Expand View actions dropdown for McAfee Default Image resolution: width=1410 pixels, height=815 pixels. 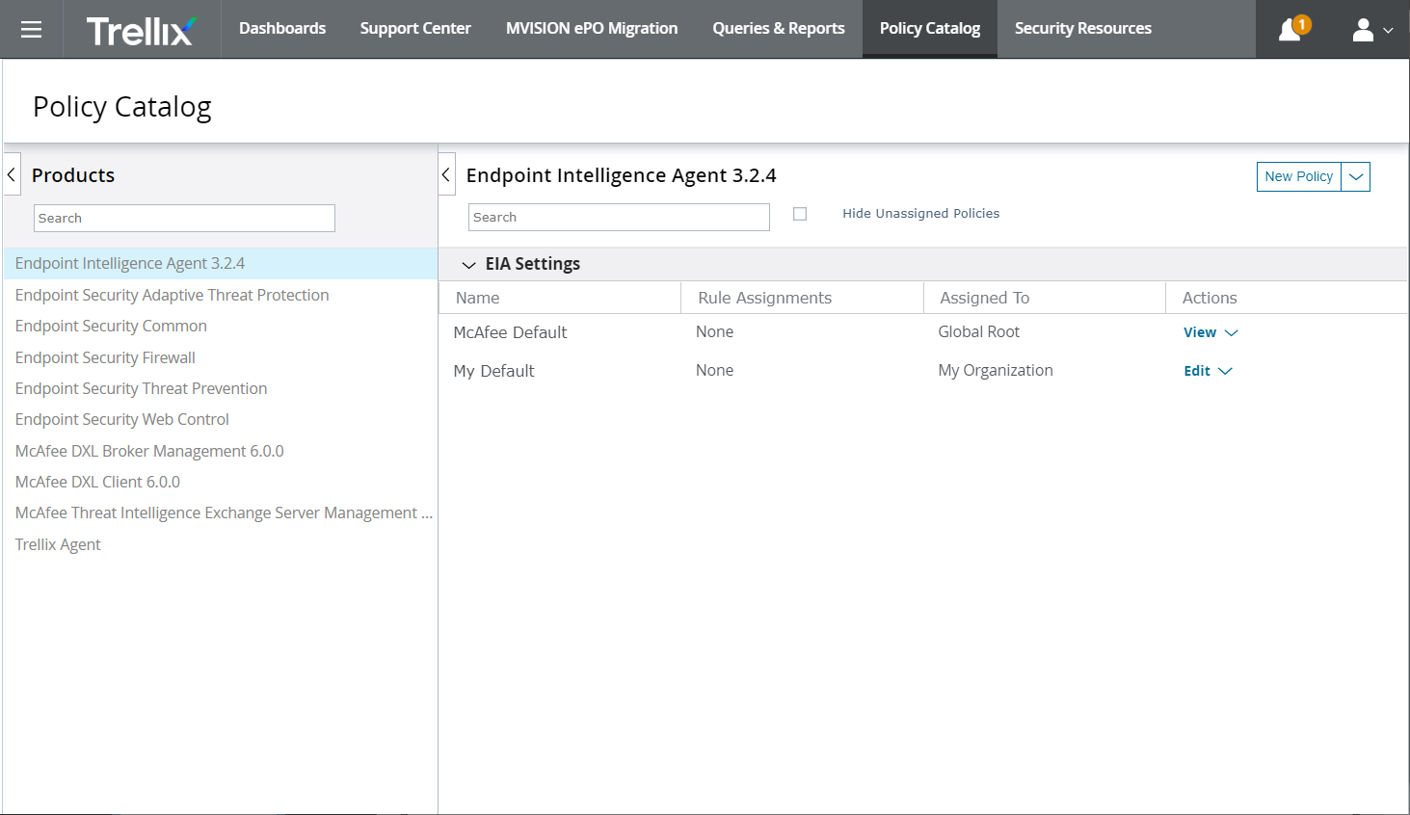coord(1231,333)
